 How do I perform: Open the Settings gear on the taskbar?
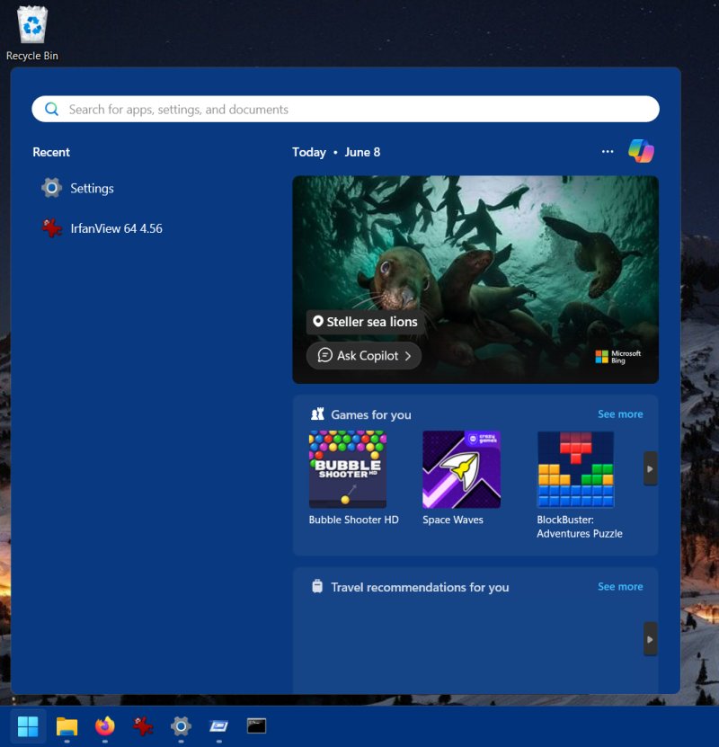point(181,725)
